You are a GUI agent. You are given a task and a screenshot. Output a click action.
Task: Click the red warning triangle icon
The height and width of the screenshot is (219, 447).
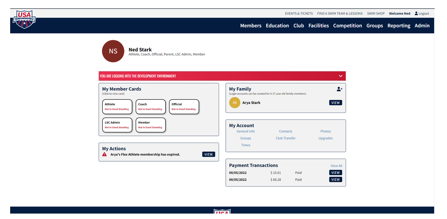point(104,154)
